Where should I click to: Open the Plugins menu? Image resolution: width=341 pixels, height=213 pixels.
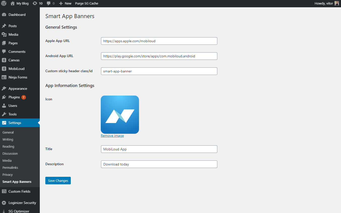tap(20, 97)
